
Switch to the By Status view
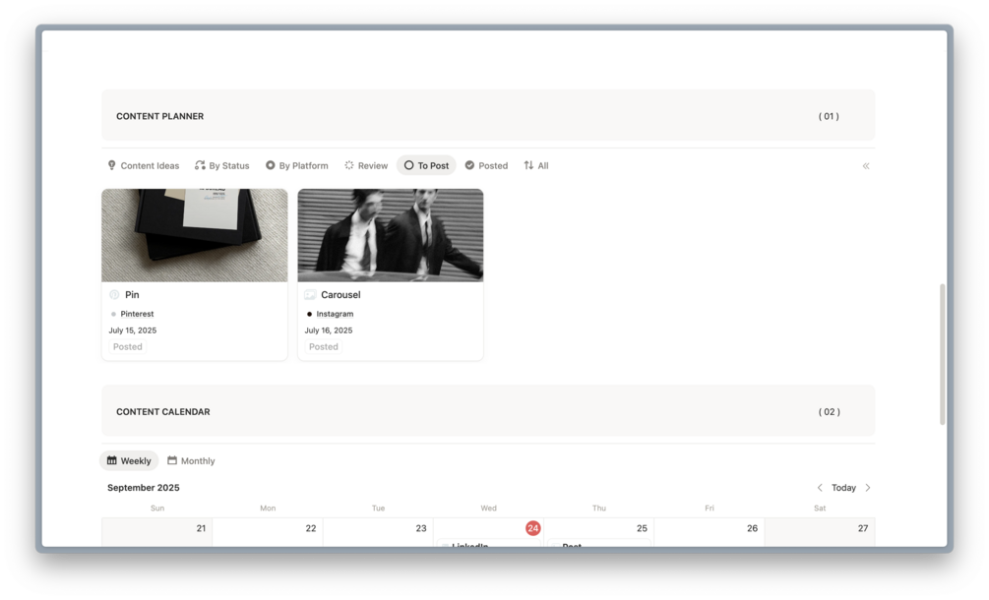(222, 166)
